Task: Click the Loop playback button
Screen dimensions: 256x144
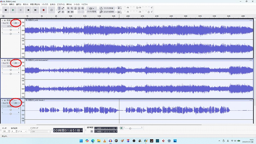Action: point(52,10)
